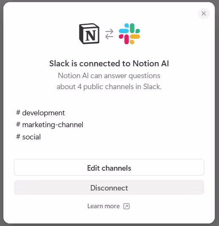The image size is (219, 226).
Task: Click the dimmed backdrop outside the dialog
Action: coord(1,113)
